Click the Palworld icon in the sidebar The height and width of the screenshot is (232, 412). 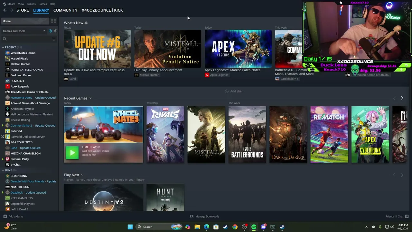(x=7, y=131)
